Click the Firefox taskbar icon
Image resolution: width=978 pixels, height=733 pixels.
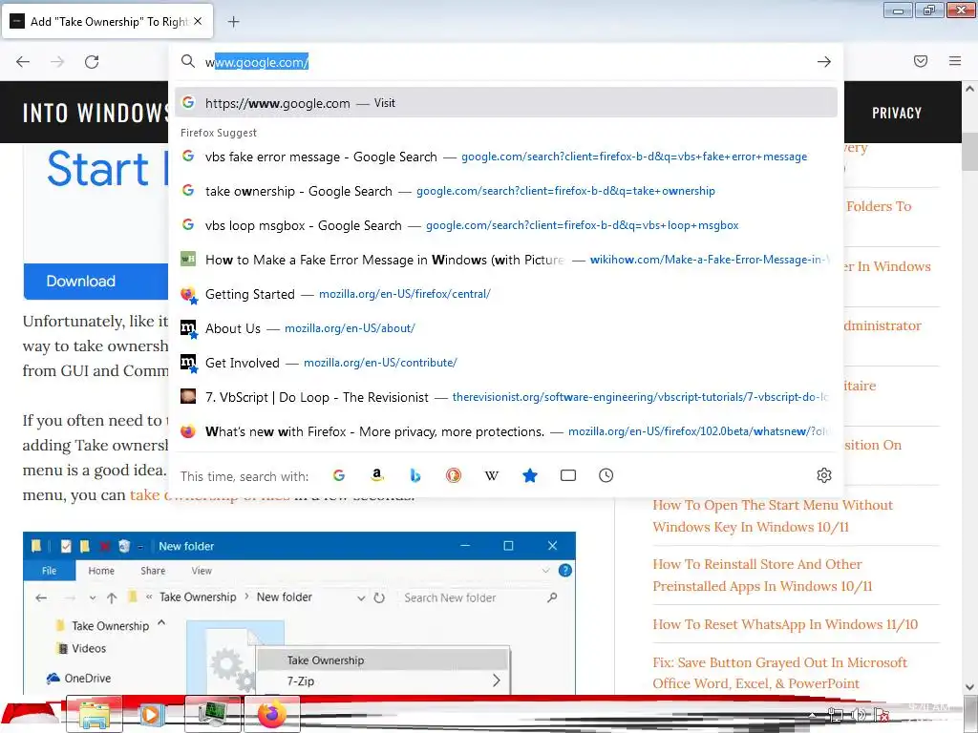tap(272, 714)
